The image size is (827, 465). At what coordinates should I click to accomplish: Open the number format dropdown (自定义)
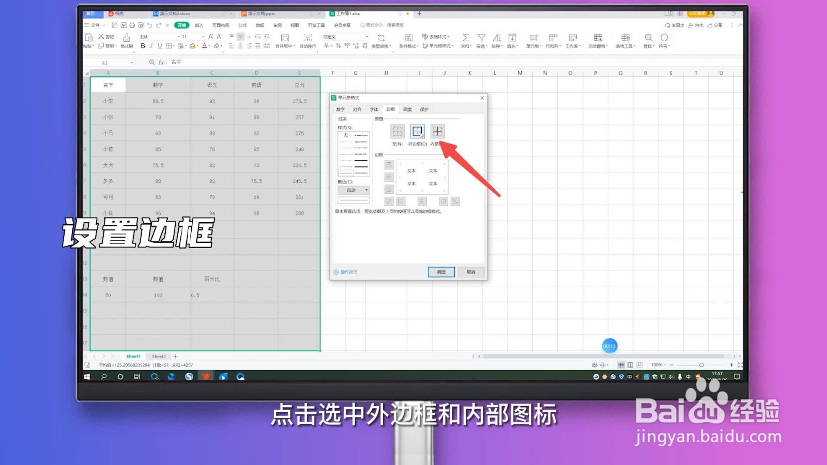pos(346,37)
